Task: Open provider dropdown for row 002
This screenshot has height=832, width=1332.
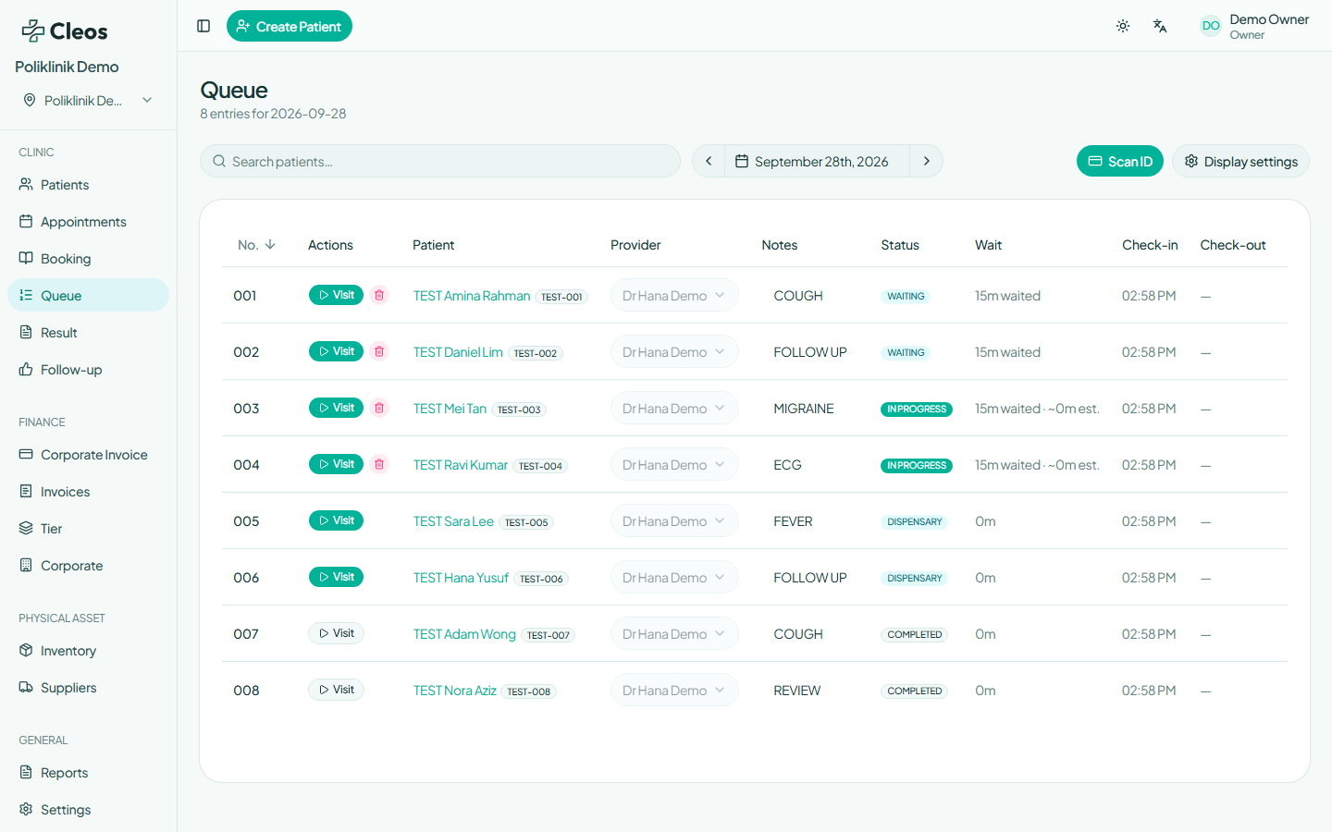Action: pos(674,352)
